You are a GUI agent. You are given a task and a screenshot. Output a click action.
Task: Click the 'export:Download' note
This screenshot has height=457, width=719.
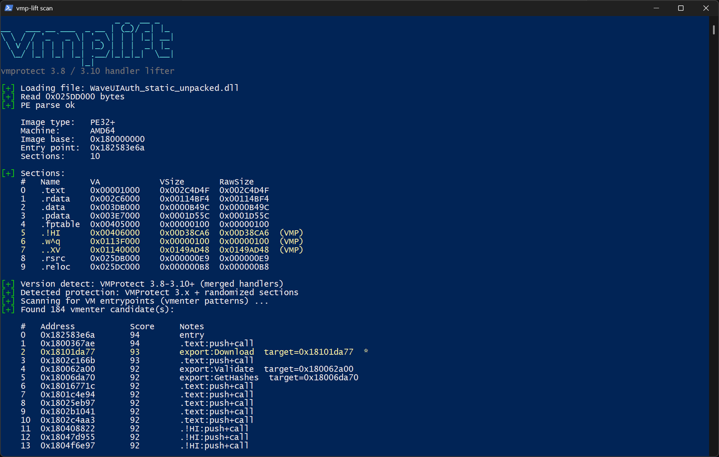(x=217, y=352)
